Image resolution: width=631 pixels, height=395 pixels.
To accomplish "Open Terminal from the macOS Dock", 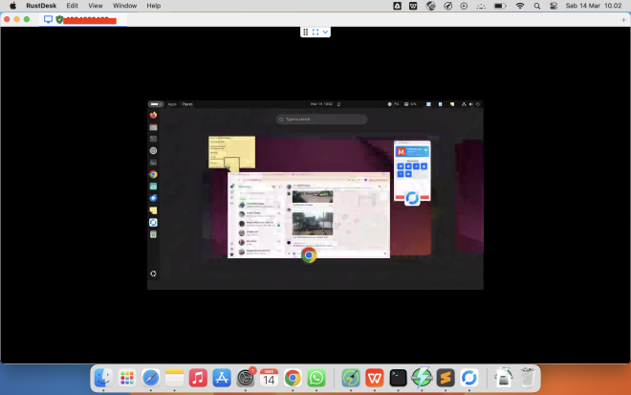I will point(399,378).
